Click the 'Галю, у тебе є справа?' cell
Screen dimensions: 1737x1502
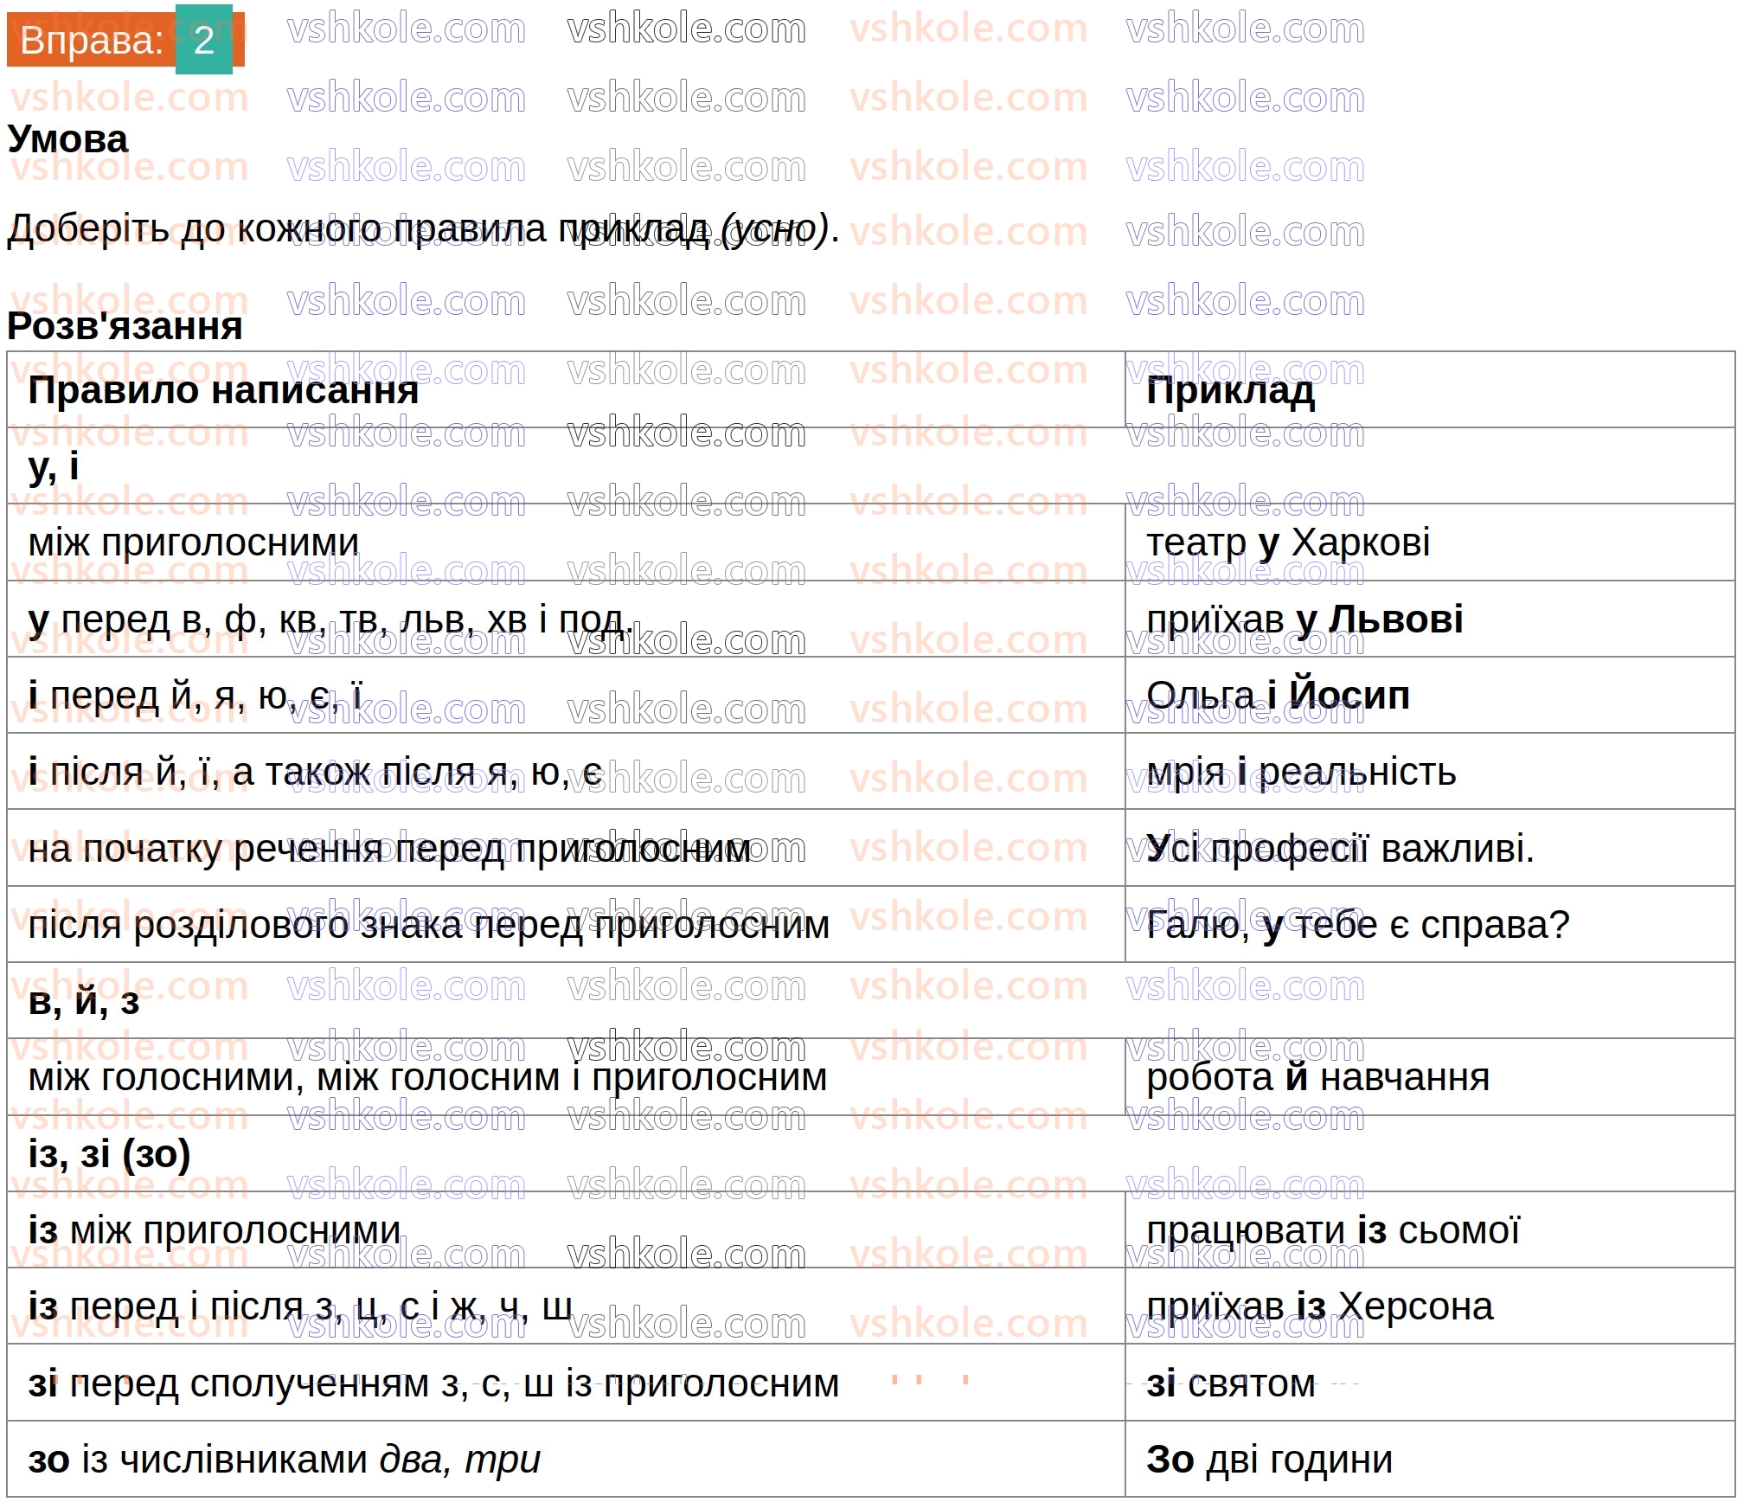[1356, 925]
